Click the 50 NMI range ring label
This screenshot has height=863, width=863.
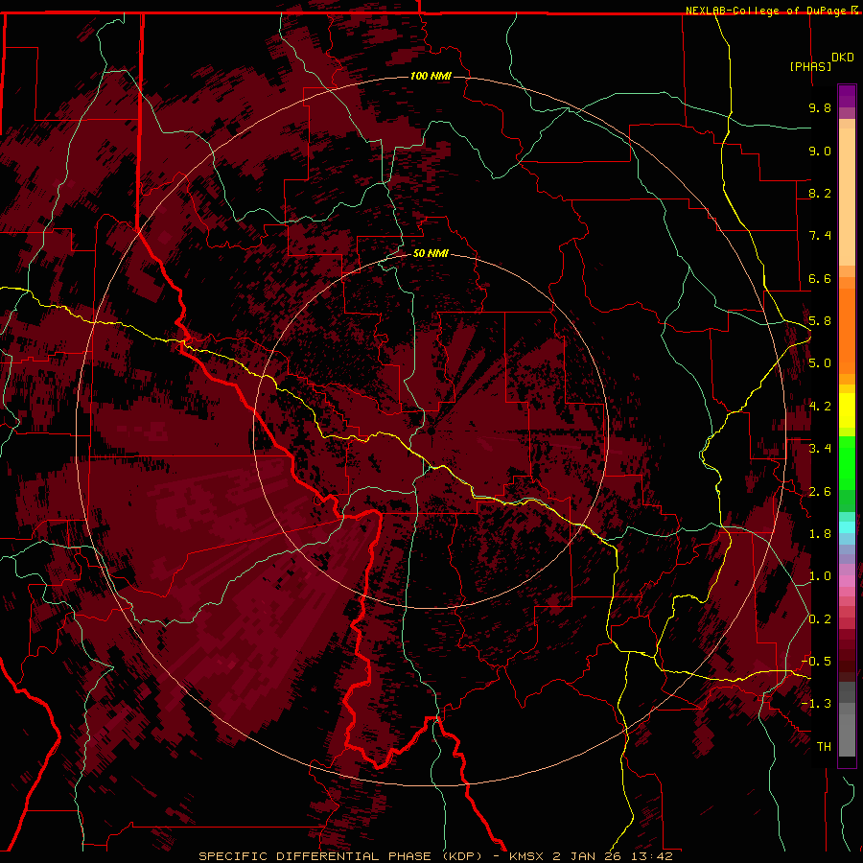pos(431,253)
